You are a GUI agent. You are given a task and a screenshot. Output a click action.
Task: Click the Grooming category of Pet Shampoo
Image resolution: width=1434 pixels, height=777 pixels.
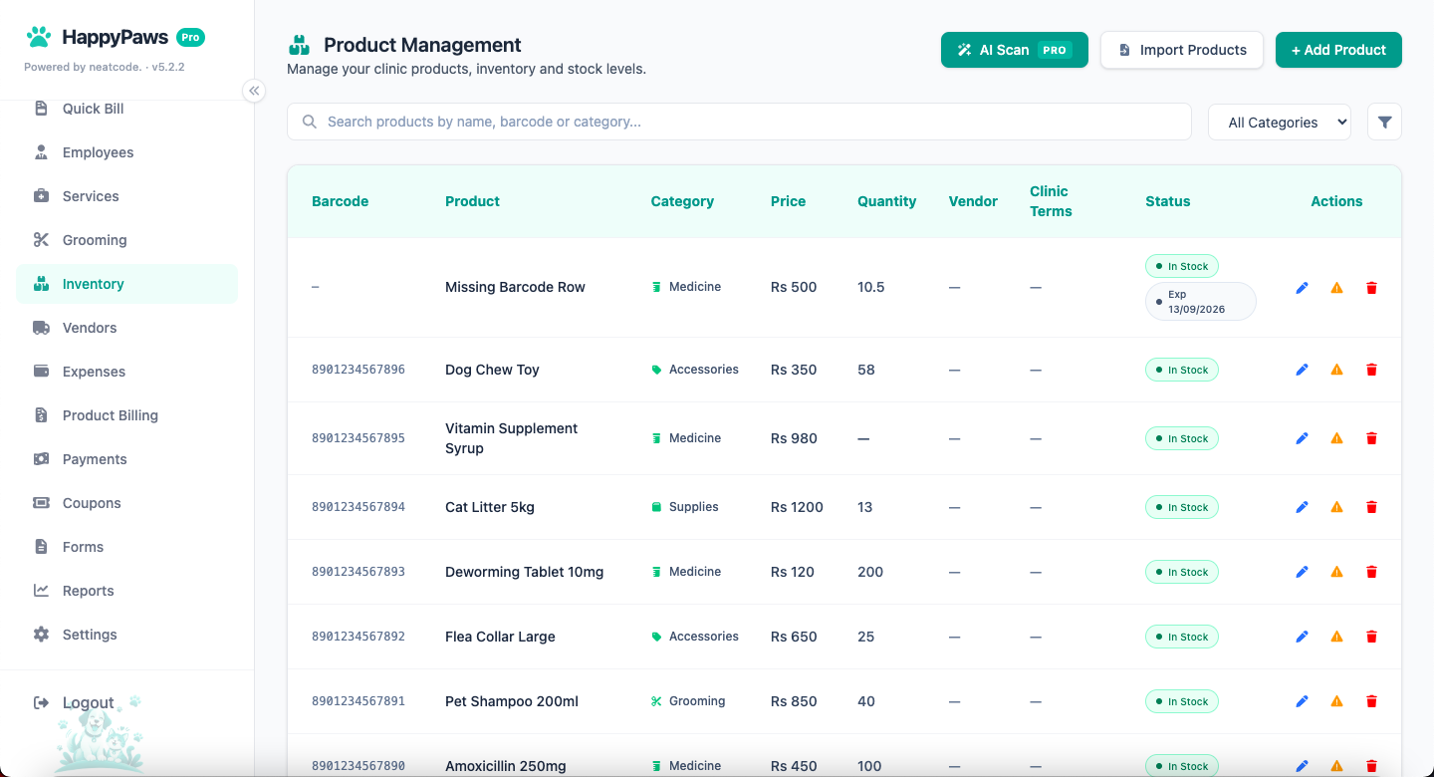click(x=688, y=701)
